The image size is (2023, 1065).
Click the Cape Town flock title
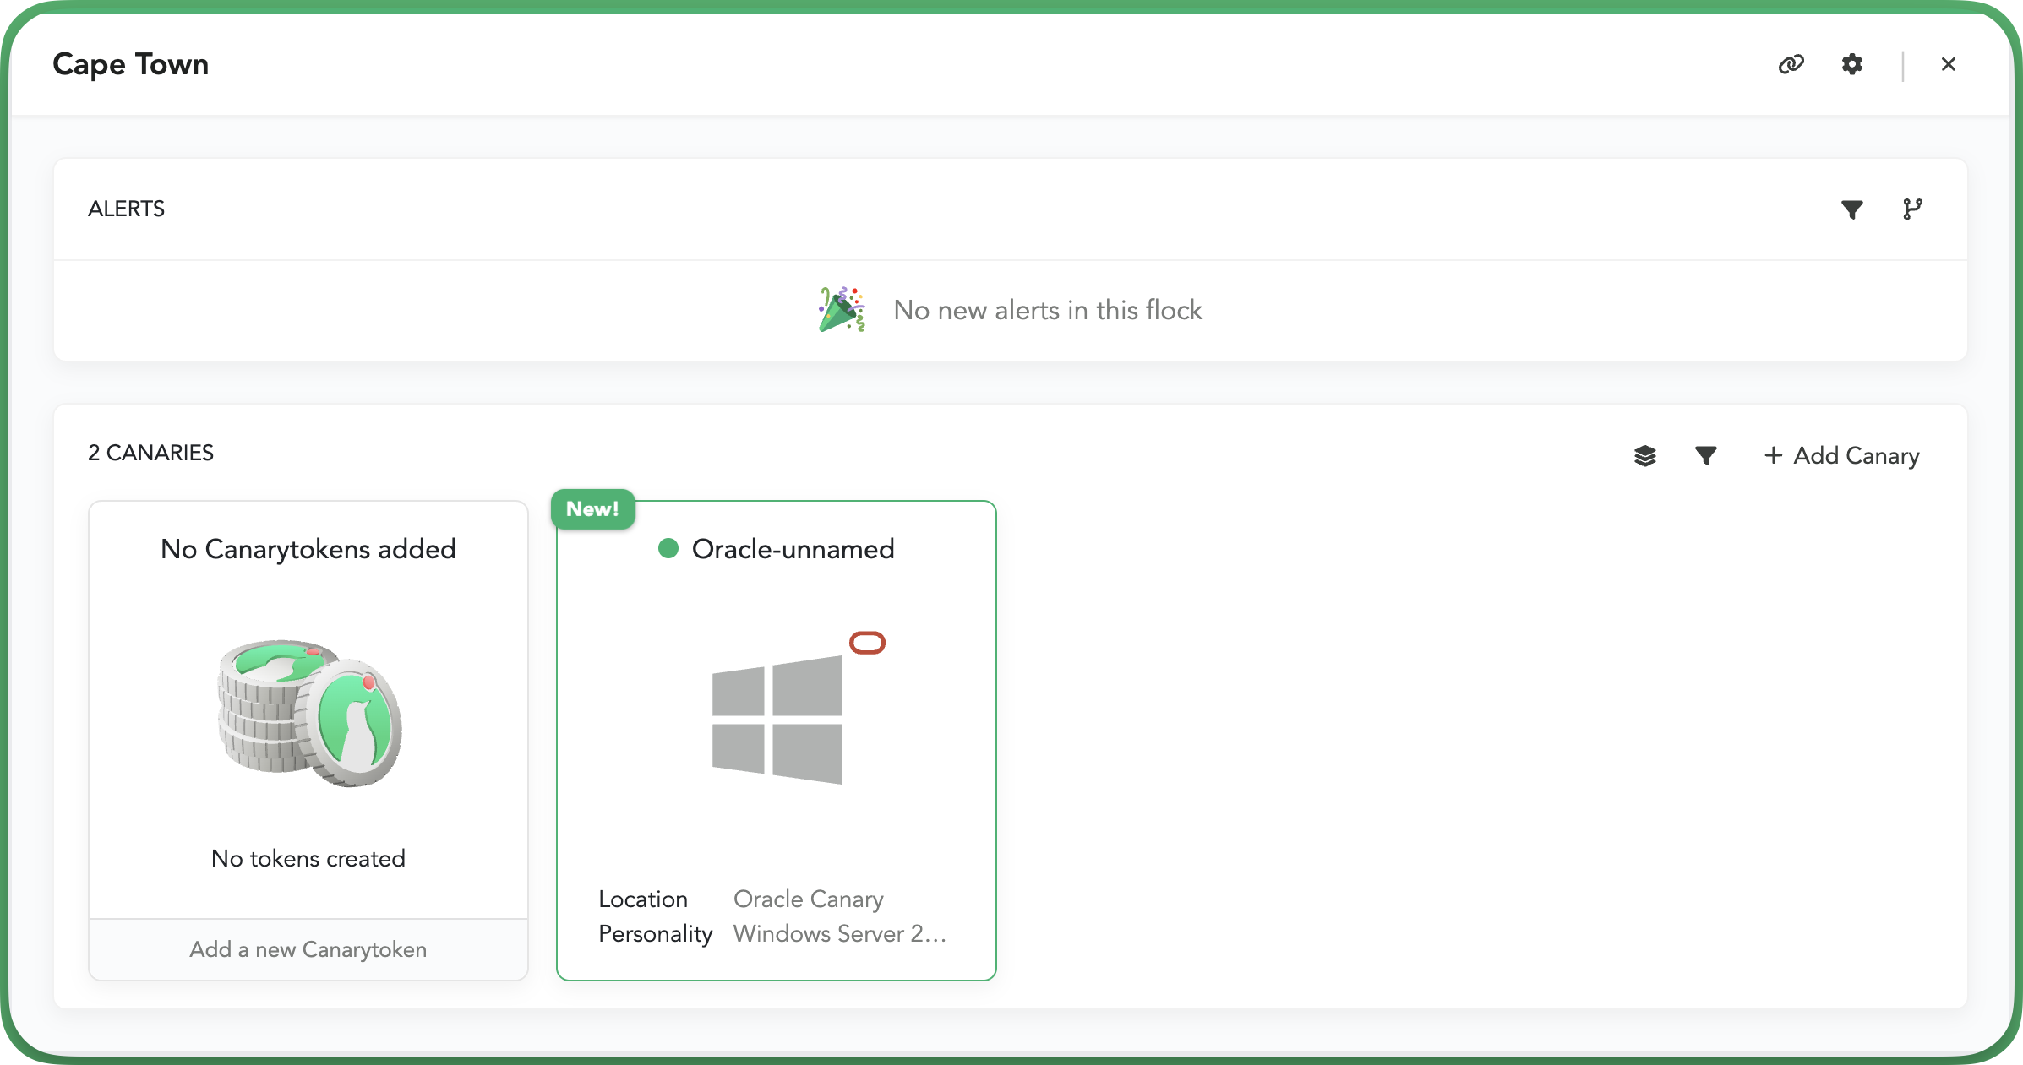point(131,64)
